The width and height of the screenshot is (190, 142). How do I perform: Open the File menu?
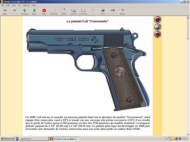pyautogui.click(x=3, y=5)
